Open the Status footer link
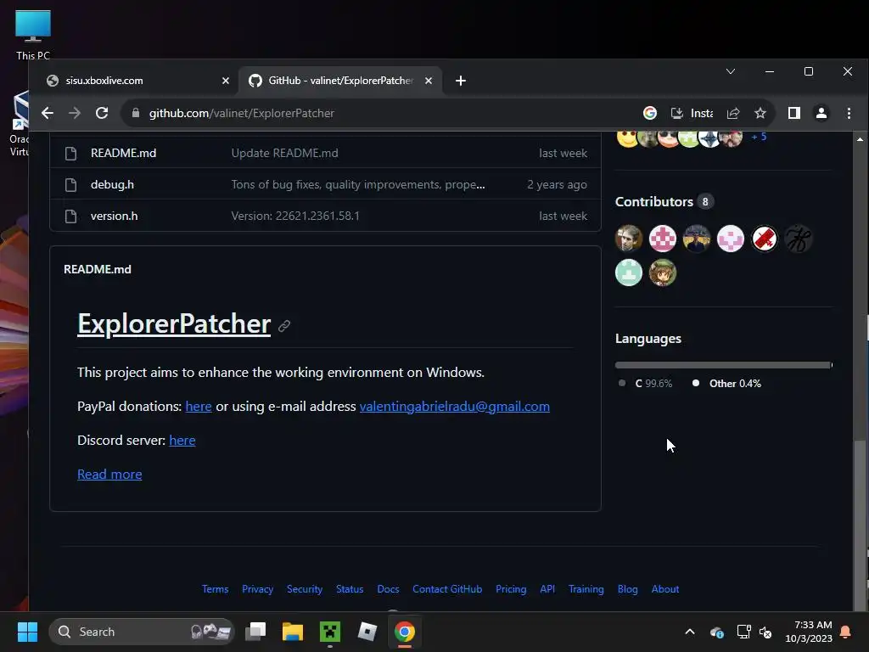 click(x=350, y=589)
